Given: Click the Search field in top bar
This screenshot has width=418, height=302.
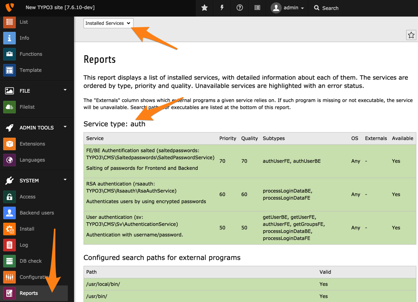Looking at the screenshot, I should [330, 8].
